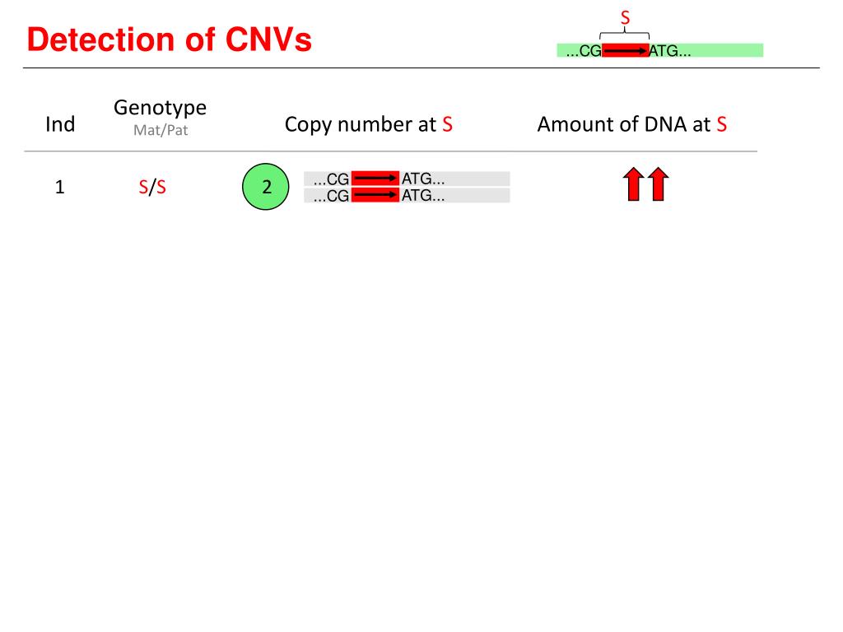843x632 pixels.
Task: Click the 'Genotype' column header
Action: pyautogui.click(x=161, y=108)
